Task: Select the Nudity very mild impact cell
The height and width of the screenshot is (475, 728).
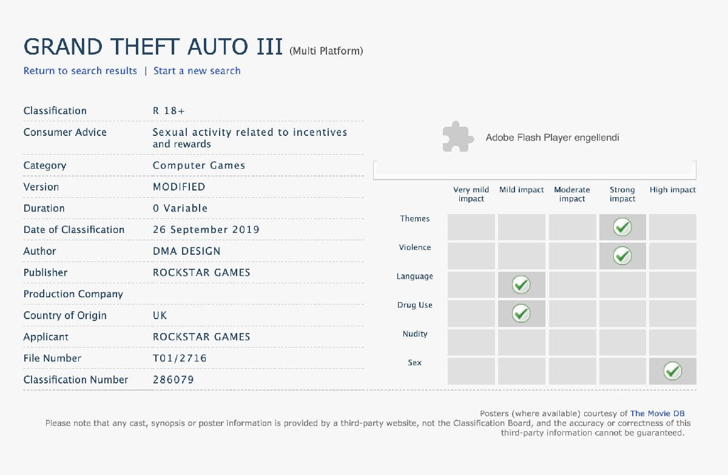Action: point(471,342)
